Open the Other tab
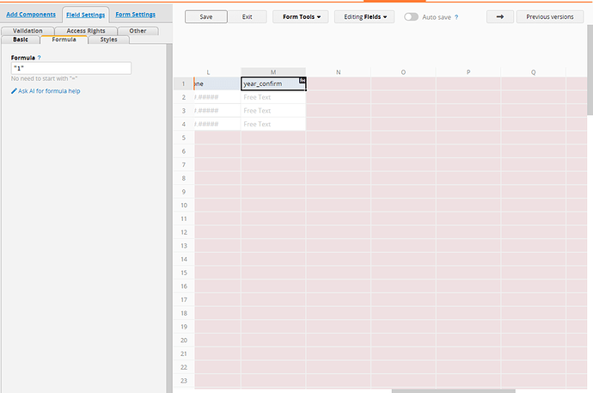The height and width of the screenshot is (393, 593). pos(138,31)
